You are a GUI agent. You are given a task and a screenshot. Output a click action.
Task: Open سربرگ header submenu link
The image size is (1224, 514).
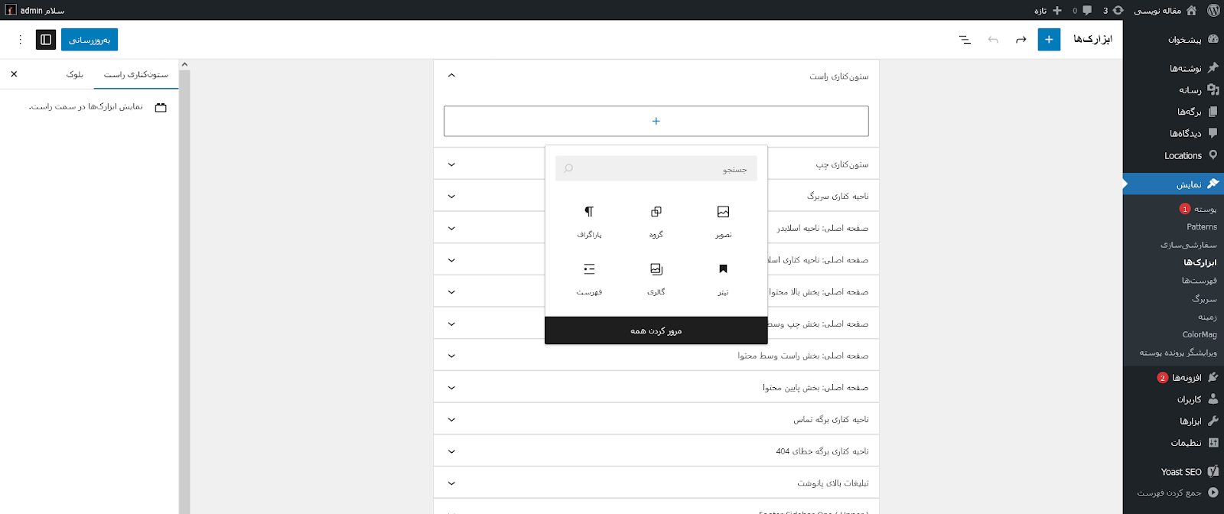1204,298
